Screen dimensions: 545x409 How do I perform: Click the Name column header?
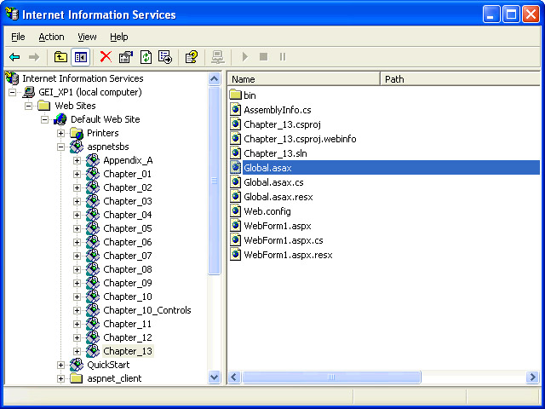[x=302, y=79]
